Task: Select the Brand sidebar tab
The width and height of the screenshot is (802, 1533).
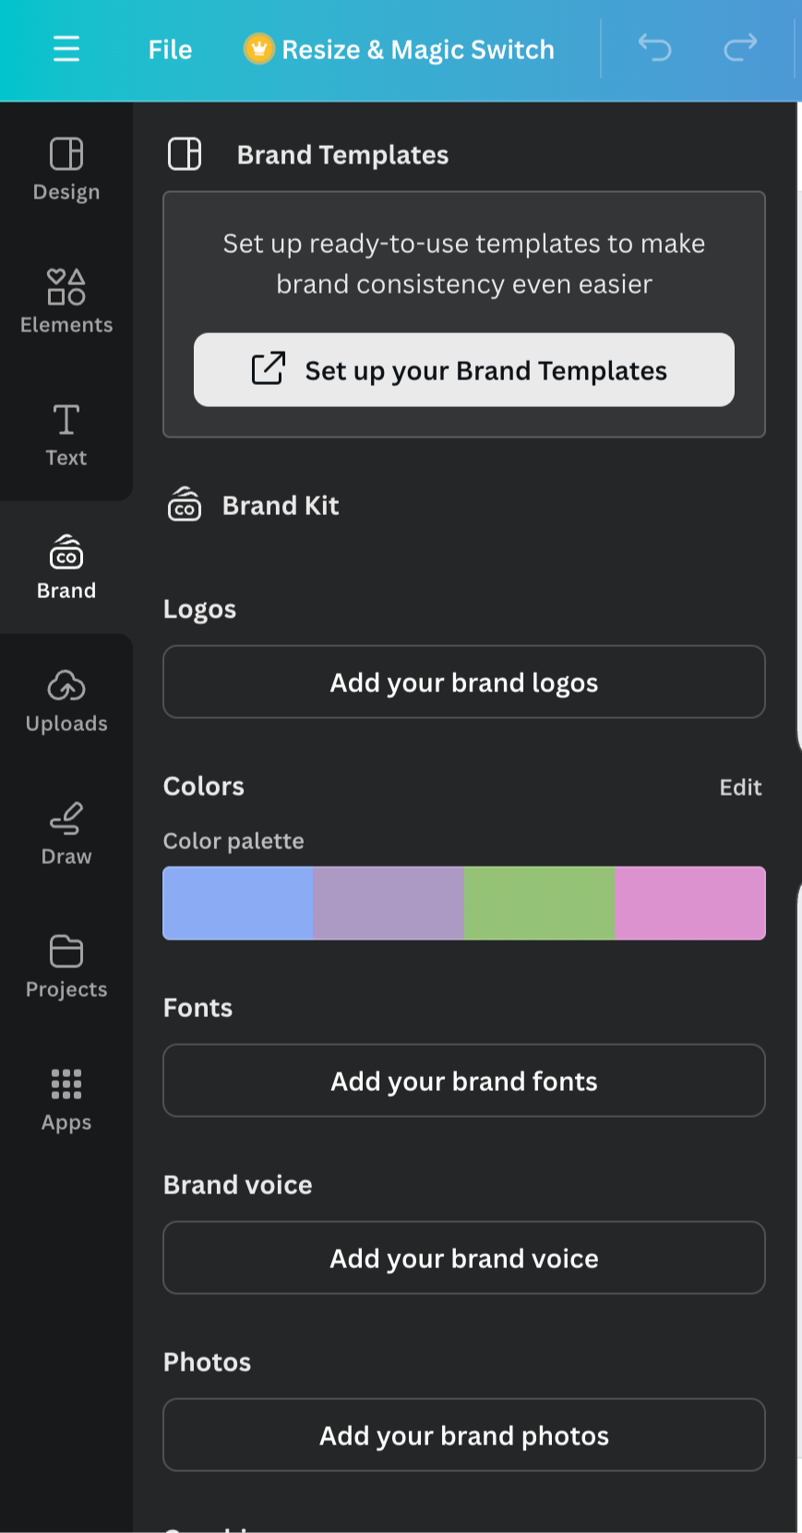Action: pos(66,568)
